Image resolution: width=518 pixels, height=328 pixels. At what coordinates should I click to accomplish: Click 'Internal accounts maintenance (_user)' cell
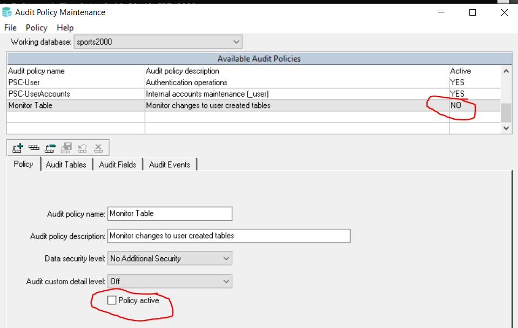(x=297, y=94)
